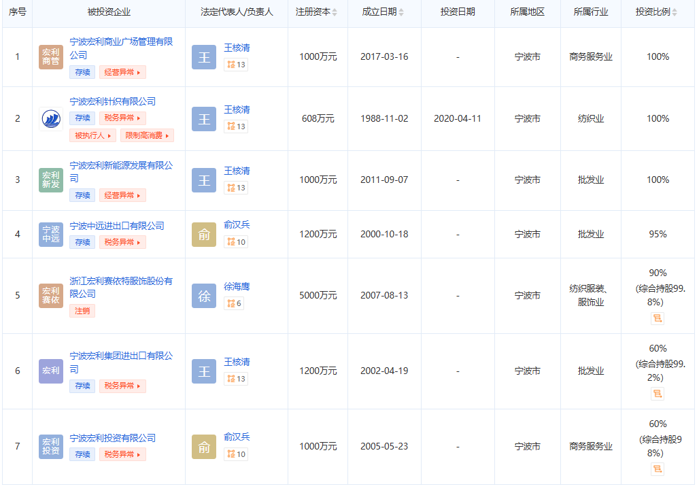699x491 pixels.
Task: Click the 徐 avatar for 徐海鹰
Action: pyautogui.click(x=204, y=296)
